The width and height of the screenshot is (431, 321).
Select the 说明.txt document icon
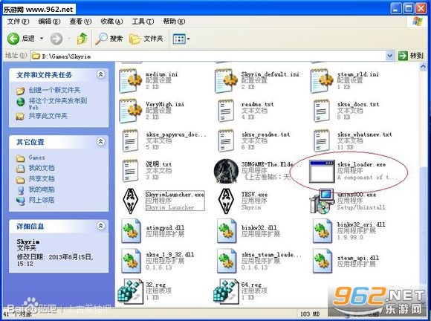[130, 171]
